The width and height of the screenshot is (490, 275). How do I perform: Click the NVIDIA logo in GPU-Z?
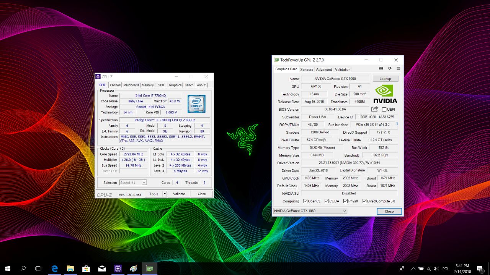(x=385, y=94)
